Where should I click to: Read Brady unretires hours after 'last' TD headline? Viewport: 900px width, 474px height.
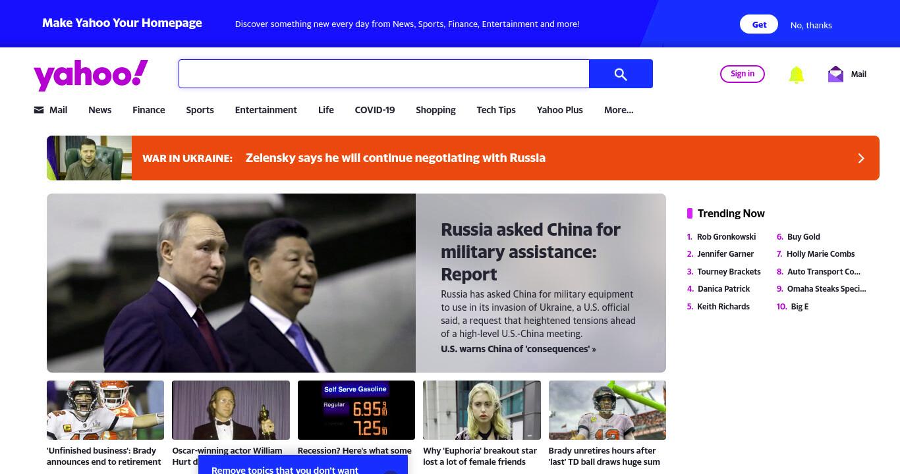pyautogui.click(x=604, y=456)
